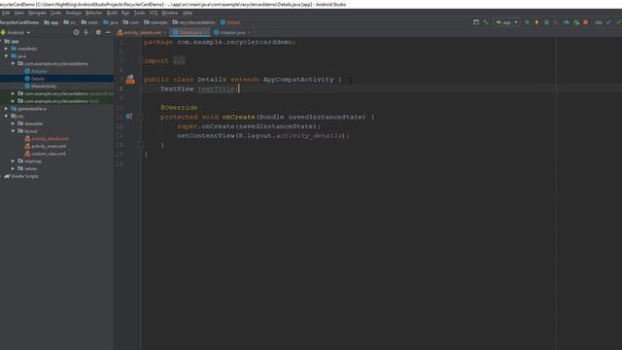
Task: Open the Window menu
Action: click(170, 13)
